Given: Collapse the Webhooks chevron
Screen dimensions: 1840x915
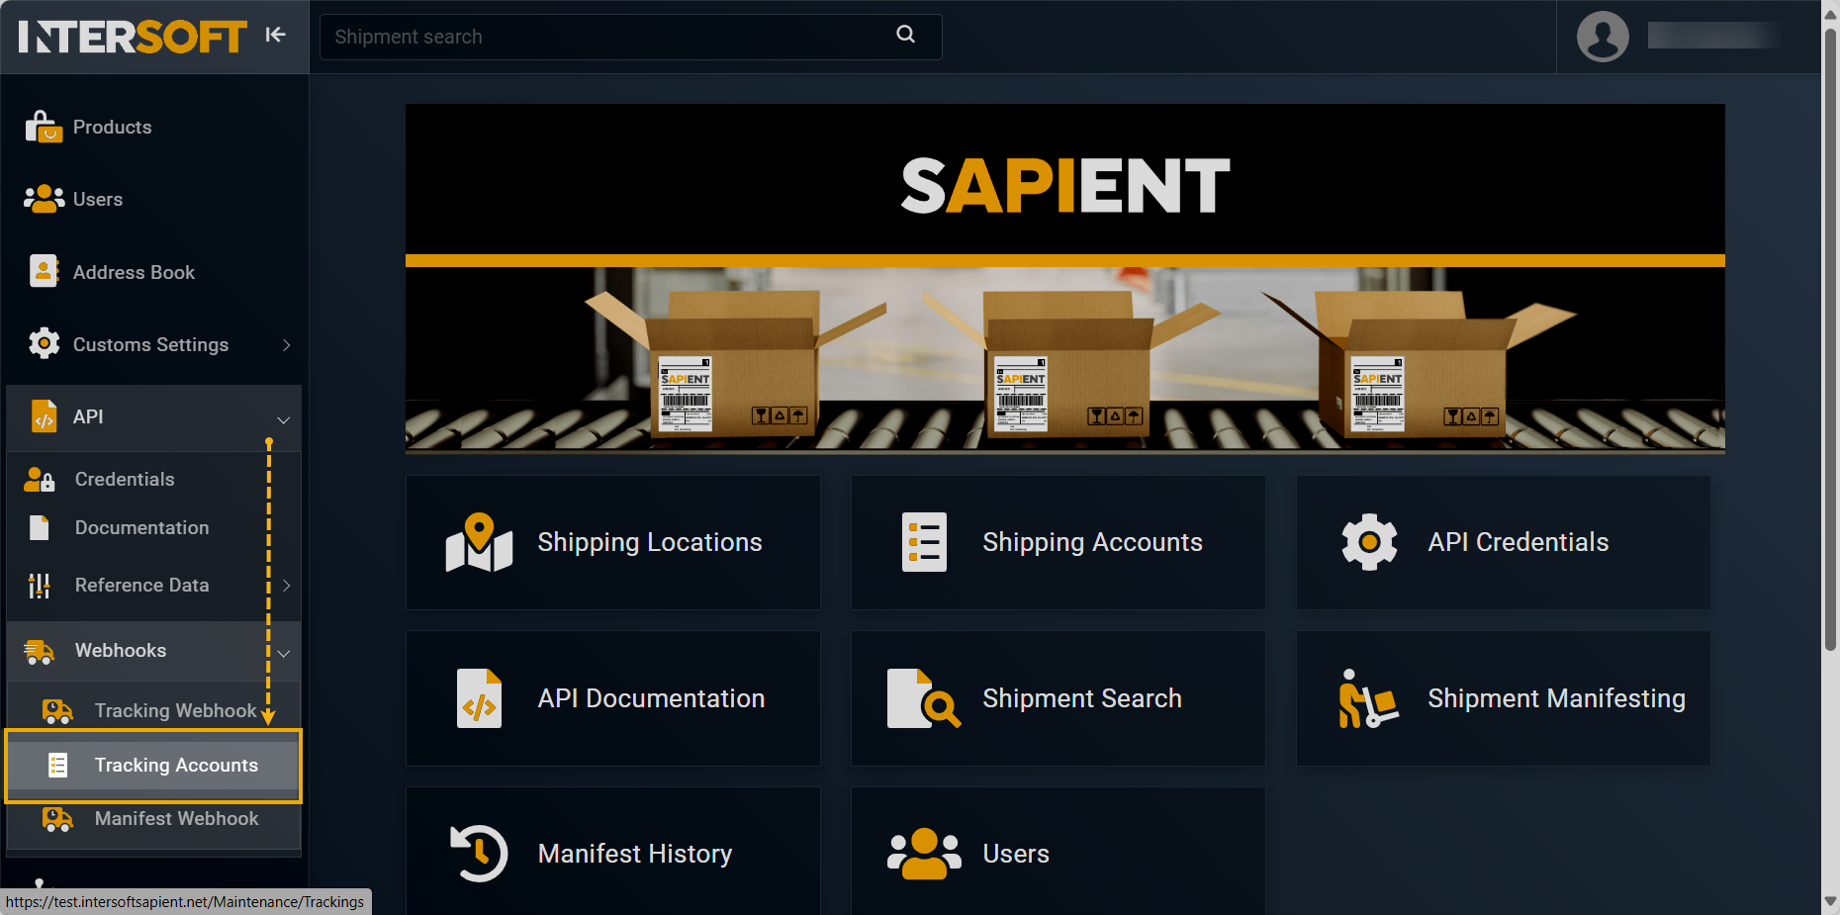Looking at the screenshot, I should click(x=284, y=654).
